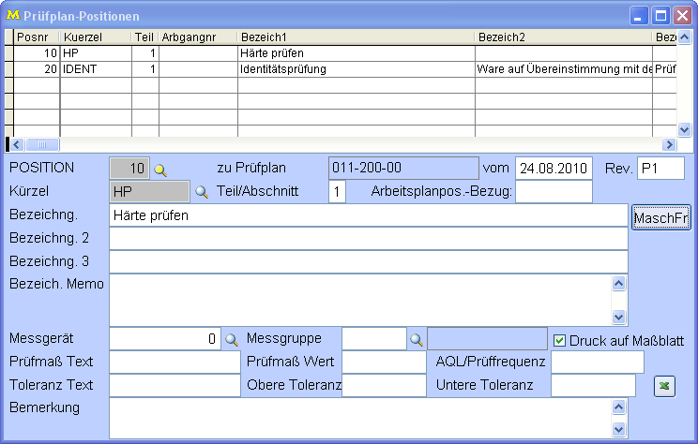The width and height of the screenshot is (698, 444).
Task: Toggle Druck auf Maßblatt checkbox
Action: (559, 341)
